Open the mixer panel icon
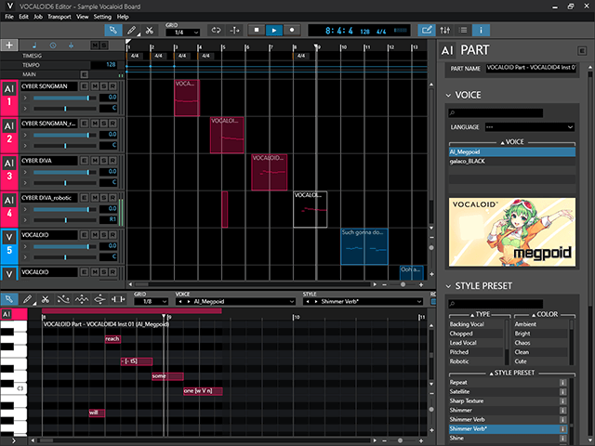Viewport: 595px width, 446px height. click(444, 30)
